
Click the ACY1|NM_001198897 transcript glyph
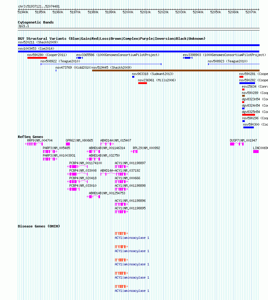coord(121,167)
